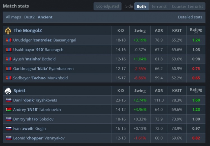Click the Spirit dragon logo icon
The width and height of the screenshot is (210, 146).
8,91
